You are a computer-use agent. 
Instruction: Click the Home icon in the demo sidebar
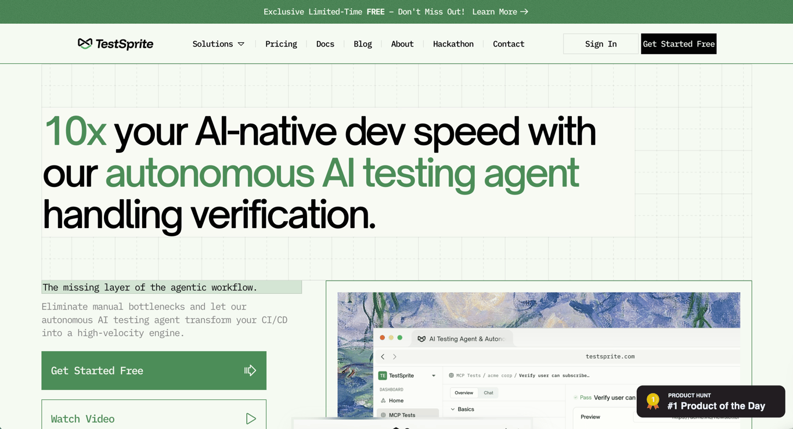coord(383,401)
